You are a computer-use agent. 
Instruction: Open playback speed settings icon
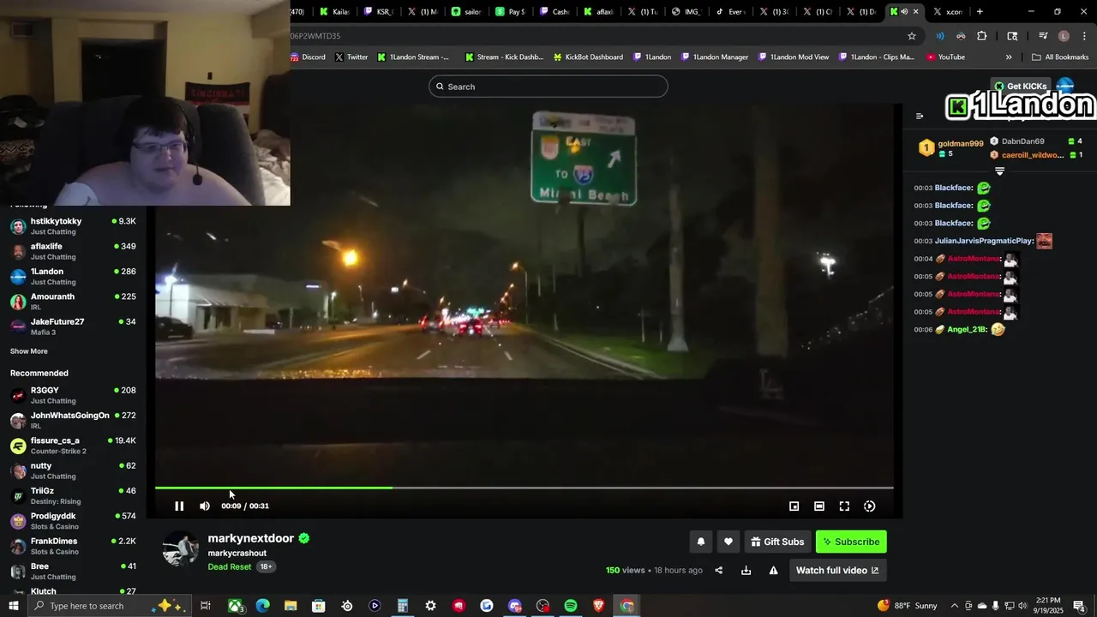[x=870, y=506]
